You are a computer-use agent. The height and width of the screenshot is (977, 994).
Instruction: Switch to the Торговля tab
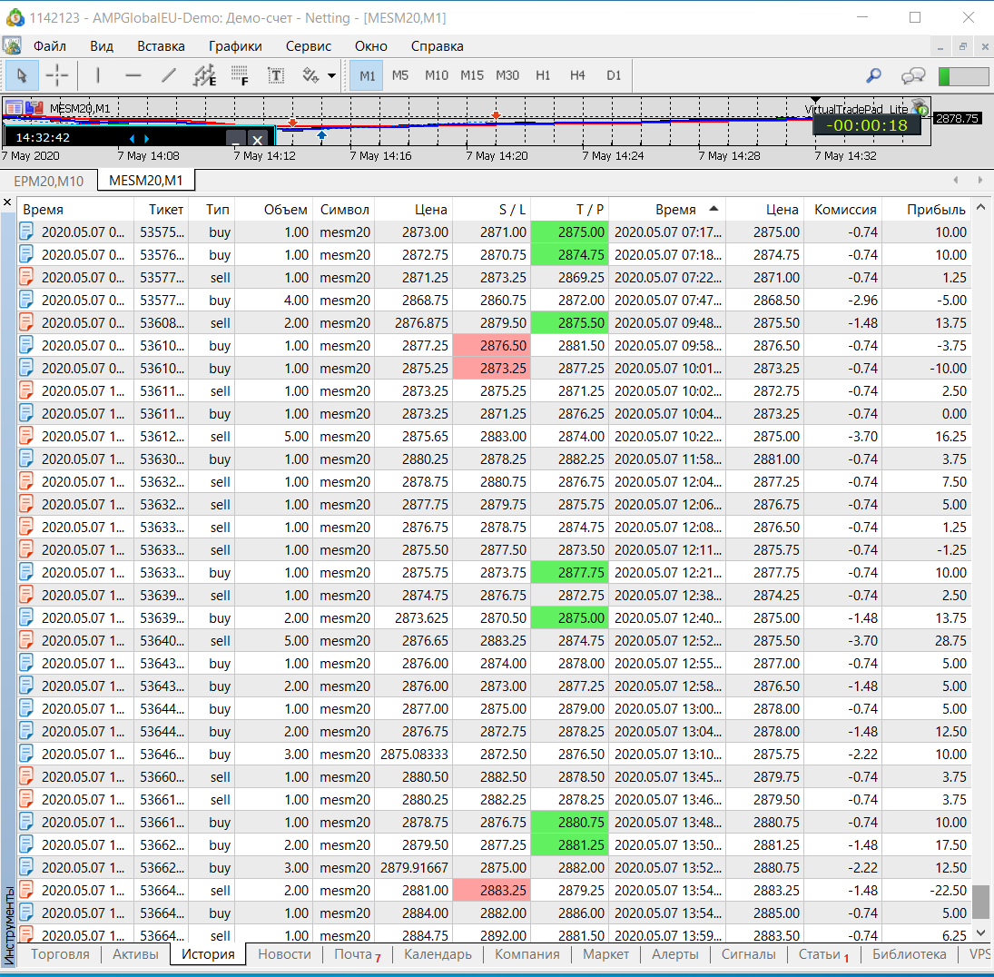point(61,954)
